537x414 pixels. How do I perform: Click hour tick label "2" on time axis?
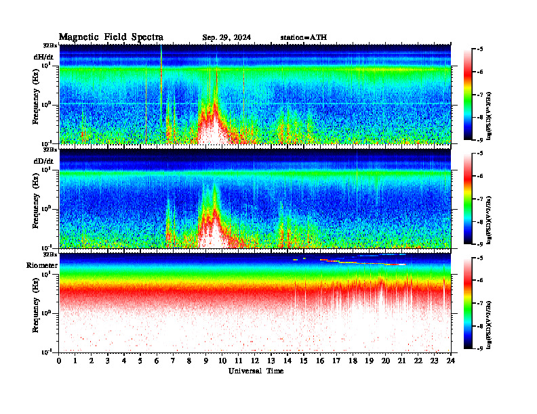pyautogui.click(x=92, y=361)
